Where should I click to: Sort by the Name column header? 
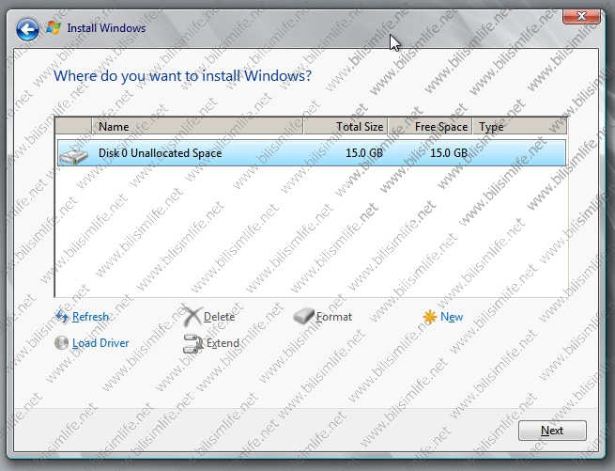[x=197, y=127]
